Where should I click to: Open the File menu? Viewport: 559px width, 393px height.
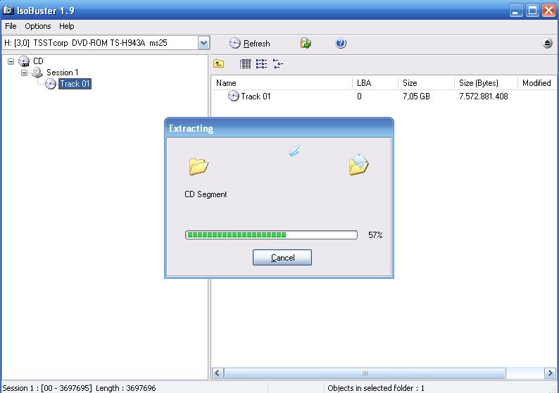[x=11, y=26]
